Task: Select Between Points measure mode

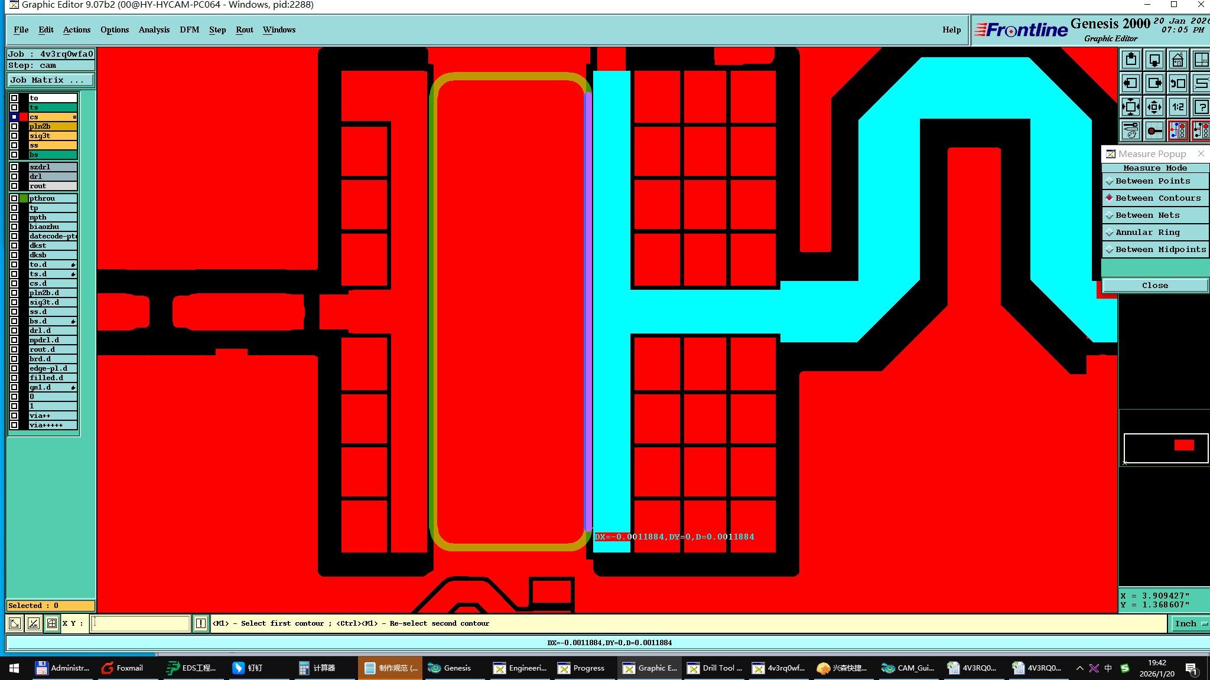Action: (1152, 181)
